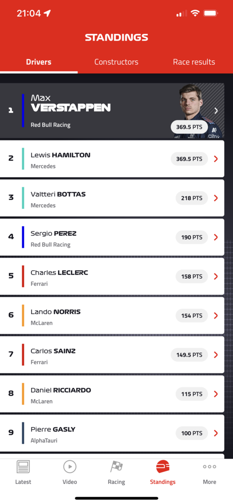Select the Drivers tab
The height and width of the screenshot is (504, 233).
tap(39, 62)
